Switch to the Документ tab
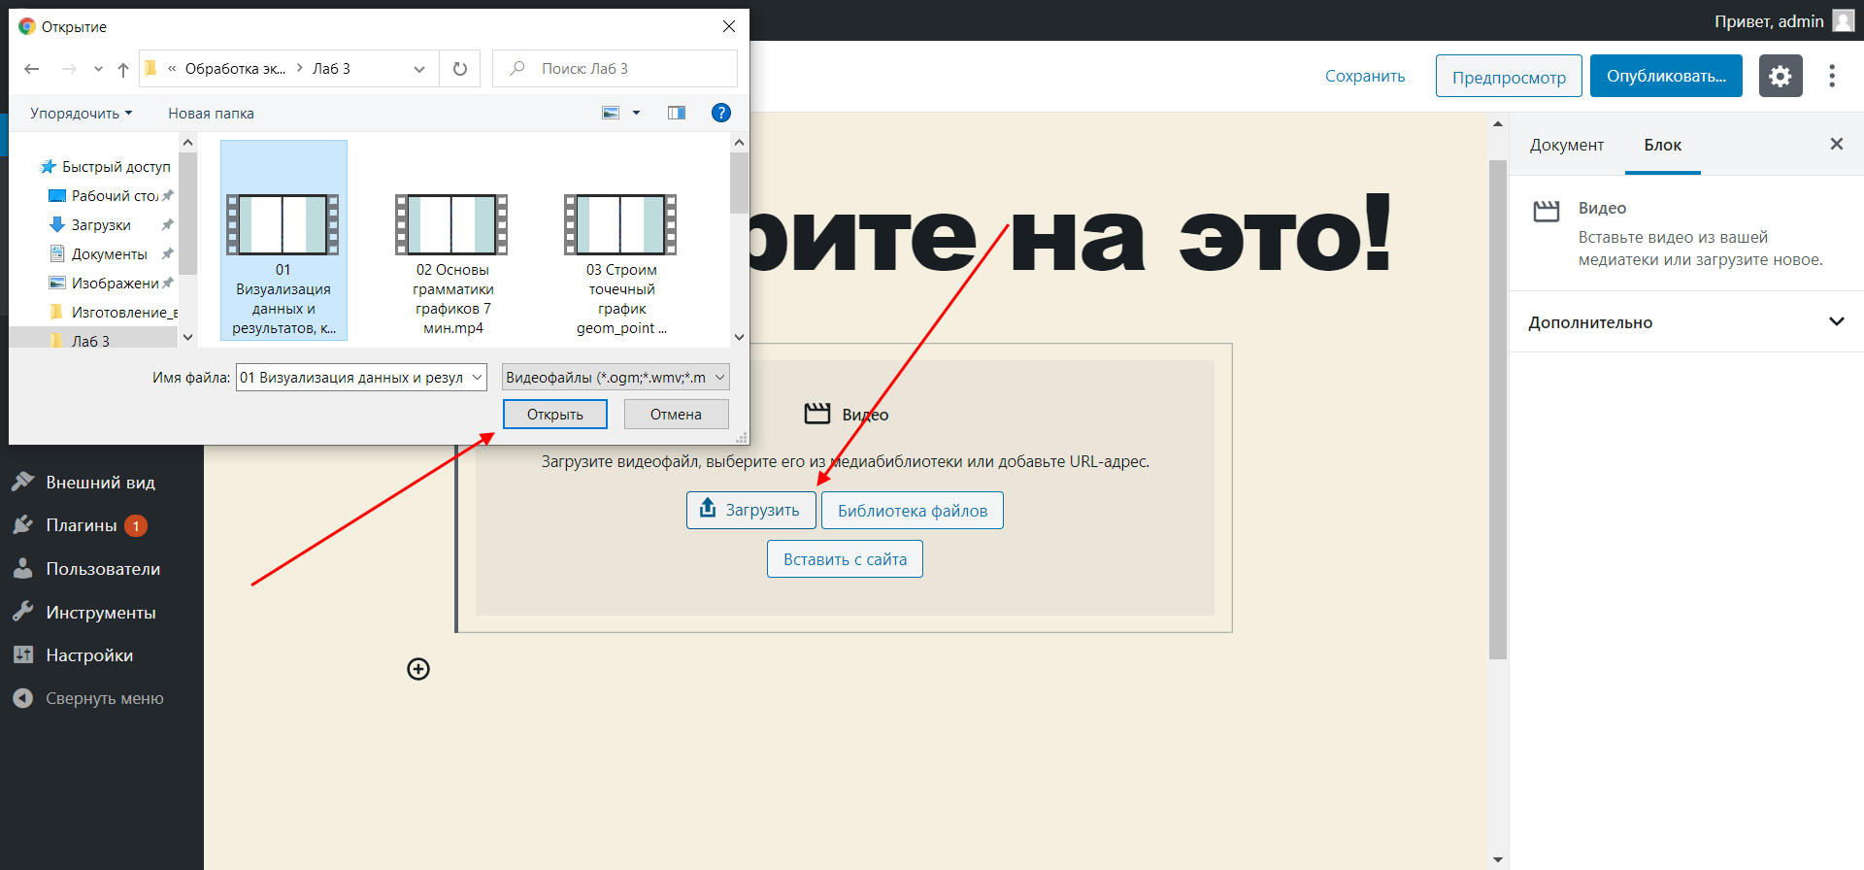Screen dimensions: 1864x870 coord(1566,145)
